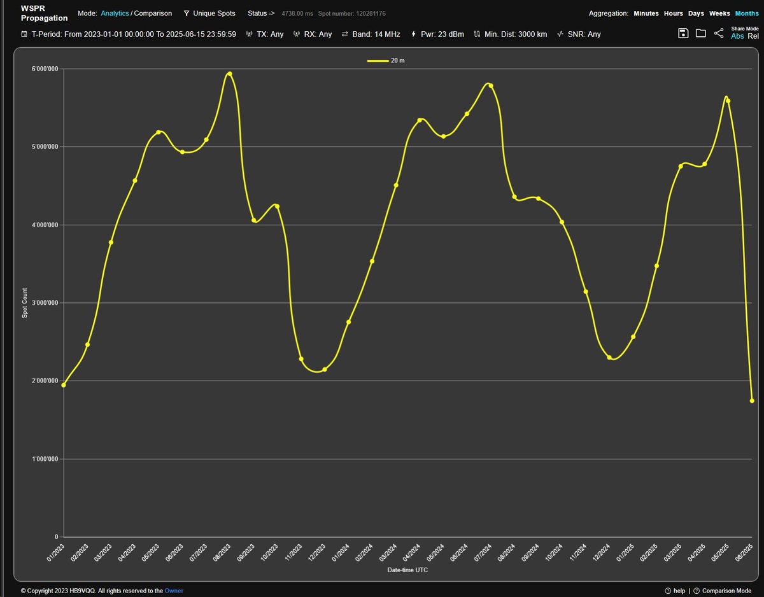This screenshot has width=764, height=597.
Task: Switch to Comparison mode
Action: [x=153, y=13]
